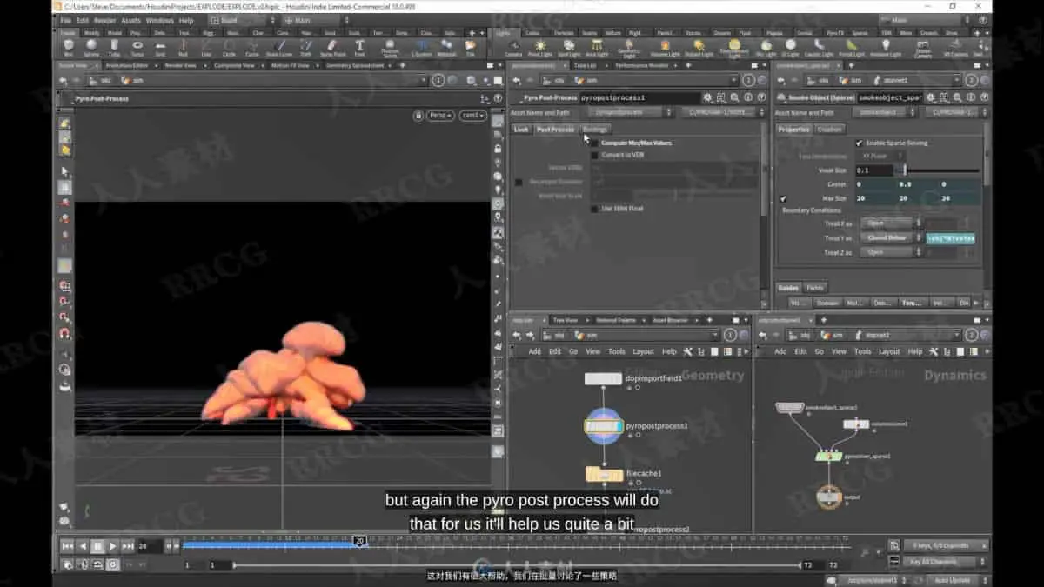Viewport: 1044px width, 587px height.
Task: Jump to first frame
Action: click(67, 546)
